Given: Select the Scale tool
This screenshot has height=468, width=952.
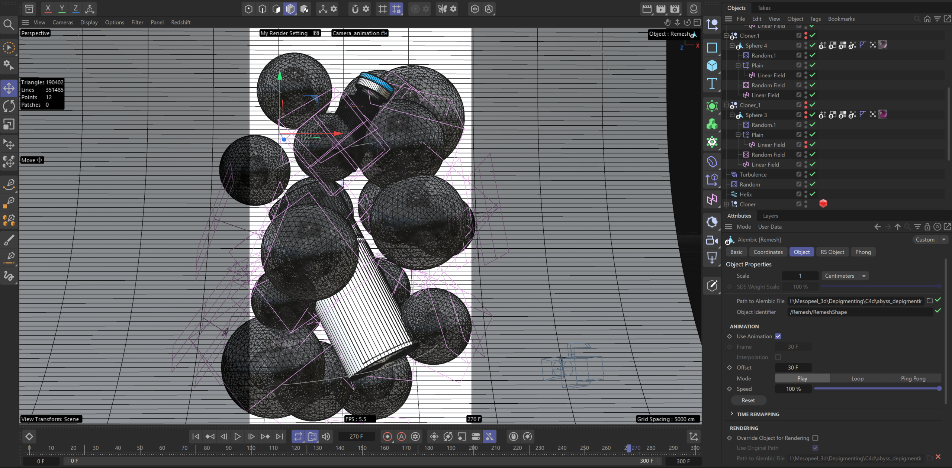Looking at the screenshot, I should [9, 124].
